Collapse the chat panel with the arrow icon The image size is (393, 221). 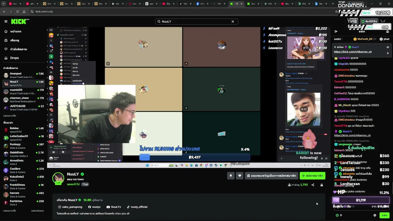click(336, 32)
